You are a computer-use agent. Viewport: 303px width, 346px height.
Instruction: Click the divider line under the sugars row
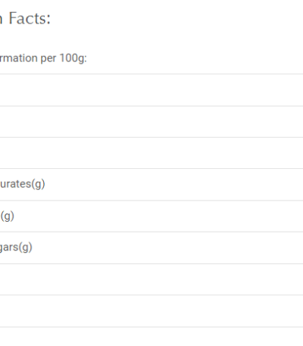pyautogui.click(x=151, y=263)
